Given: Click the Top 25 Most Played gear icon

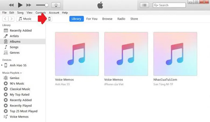Looking at the screenshot, I should tap(6, 111).
